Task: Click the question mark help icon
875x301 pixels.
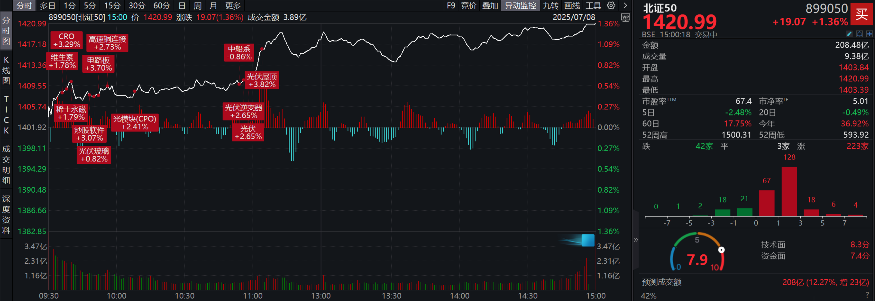Action: 867,295
